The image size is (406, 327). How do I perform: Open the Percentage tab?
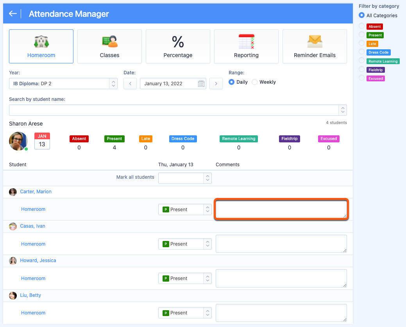click(178, 47)
